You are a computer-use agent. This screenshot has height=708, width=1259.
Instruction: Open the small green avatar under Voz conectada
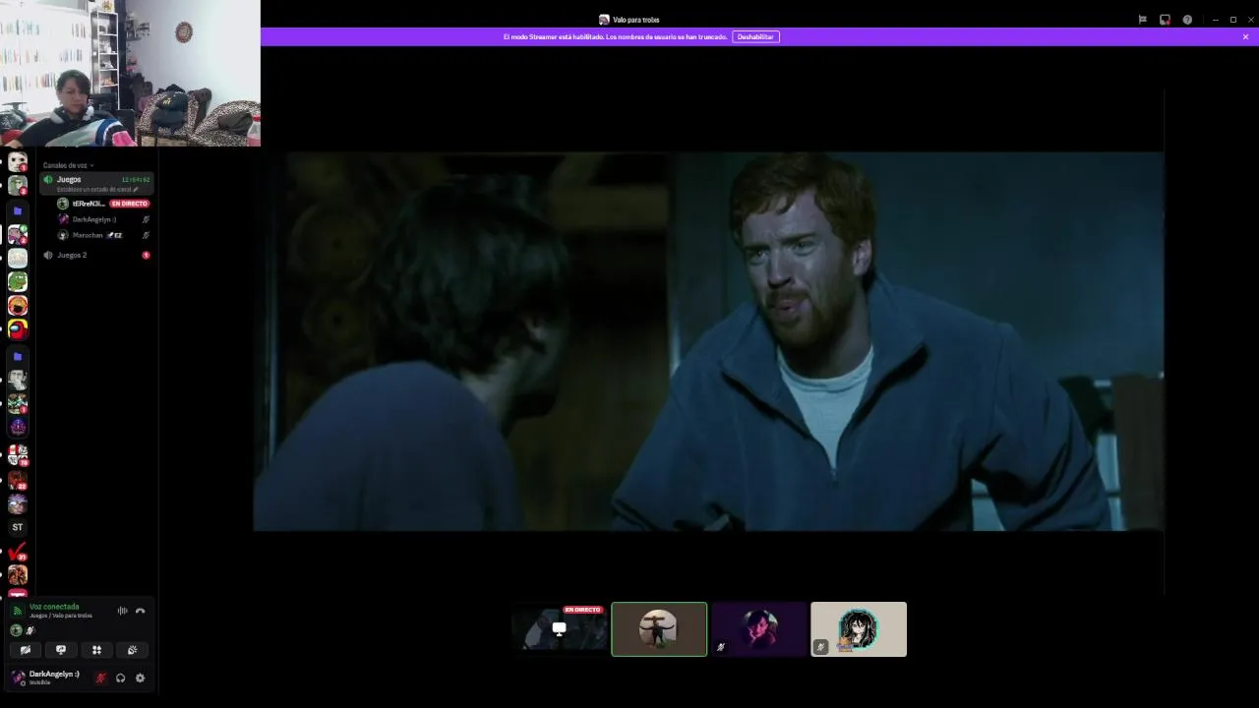(x=16, y=630)
